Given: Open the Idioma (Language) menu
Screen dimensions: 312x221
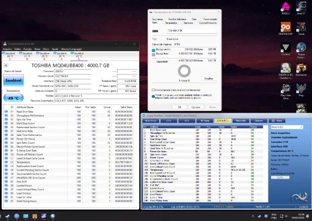Looking at the screenshot, I should (71, 49).
